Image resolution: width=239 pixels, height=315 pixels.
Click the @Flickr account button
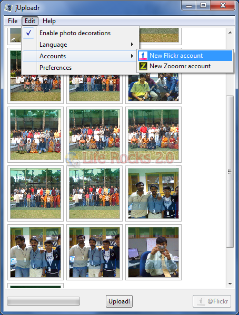pyautogui.click(x=212, y=301)
